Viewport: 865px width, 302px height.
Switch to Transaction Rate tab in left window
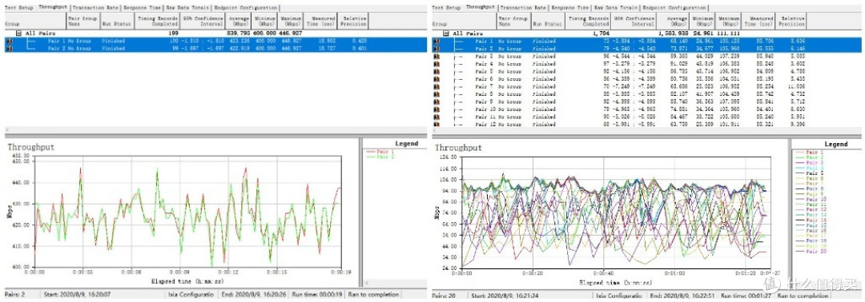[96, 8]
